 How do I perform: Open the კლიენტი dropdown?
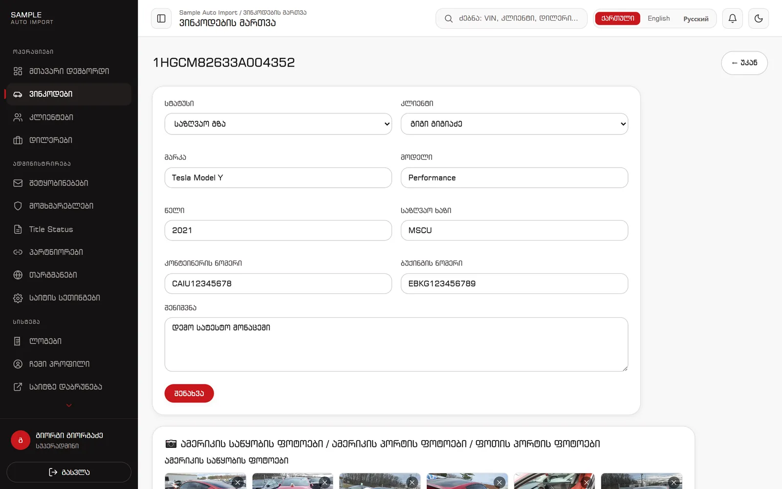(x=514, y=124)
